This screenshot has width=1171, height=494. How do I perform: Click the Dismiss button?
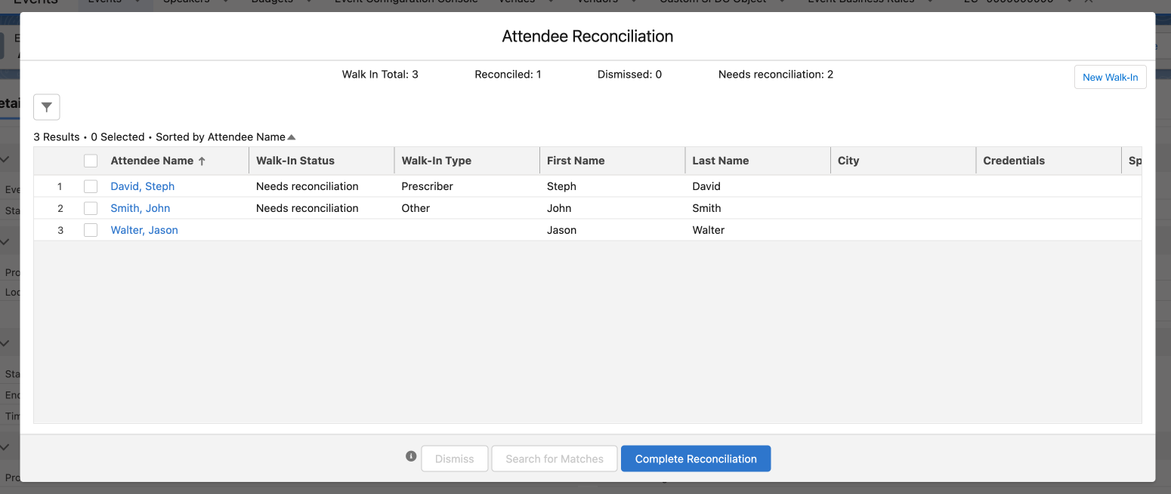(455, 459)
